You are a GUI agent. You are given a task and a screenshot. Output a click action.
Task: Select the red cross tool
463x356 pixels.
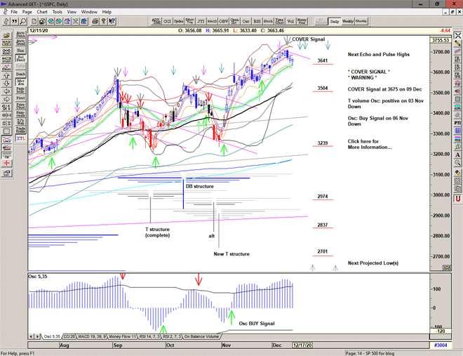(x=6, y=161)
